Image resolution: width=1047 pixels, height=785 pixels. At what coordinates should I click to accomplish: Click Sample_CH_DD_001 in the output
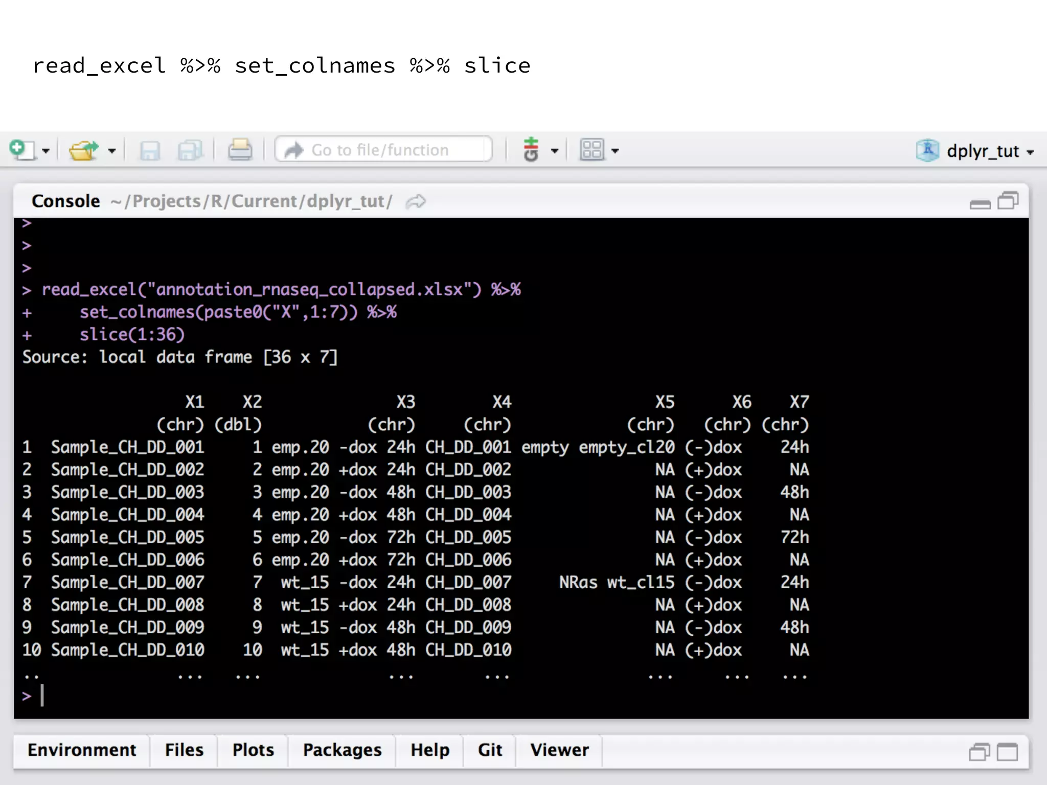pos(127,447)
